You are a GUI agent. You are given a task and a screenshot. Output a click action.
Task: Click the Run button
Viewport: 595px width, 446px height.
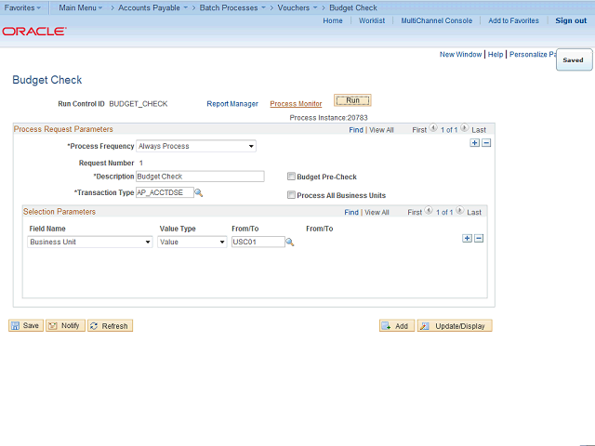(352, 100)
